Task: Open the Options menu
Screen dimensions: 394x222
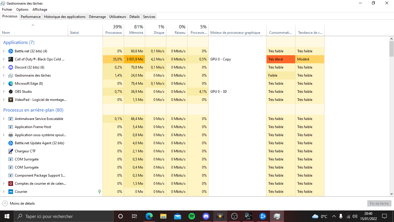Action: point(22,10)
